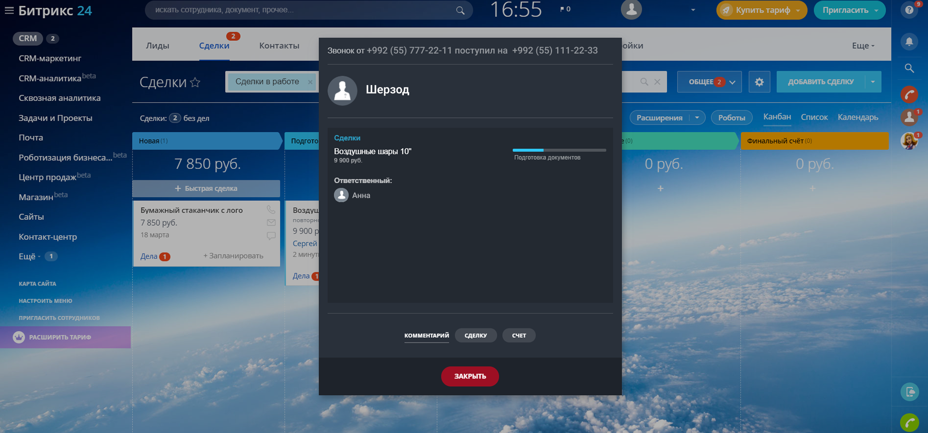Click the Сделку button in call popup
The width and height of the screenshot is (928, 433).
point(475,335)
